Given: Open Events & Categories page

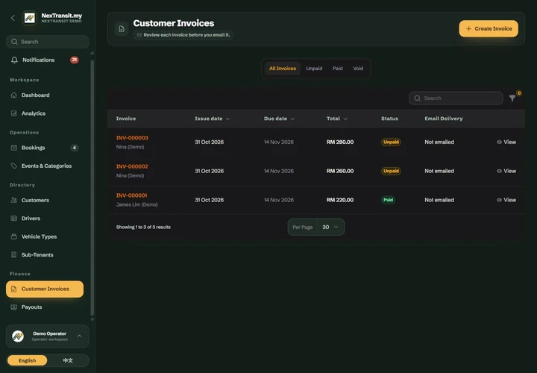Looking at the screenshot, I should pyautogui.click(x=45, y=166).
